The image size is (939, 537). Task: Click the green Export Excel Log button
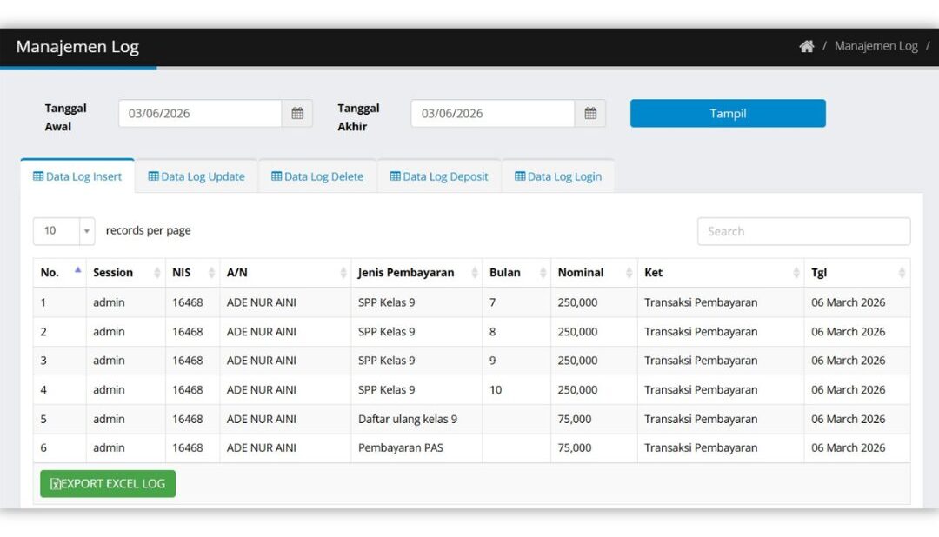108,484
